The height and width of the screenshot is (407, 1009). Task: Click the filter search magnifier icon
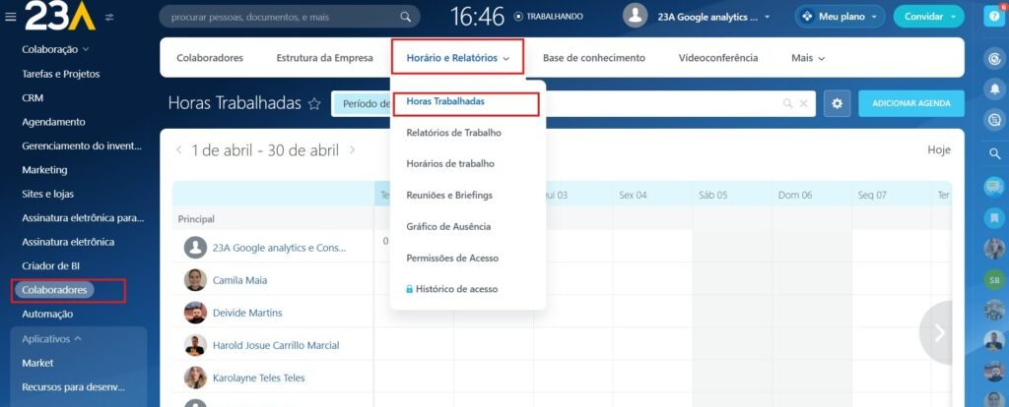tap(787, 103)
